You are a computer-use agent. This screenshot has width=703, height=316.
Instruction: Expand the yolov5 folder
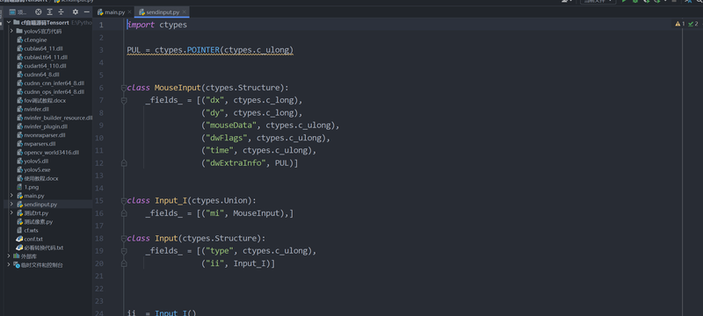pyautogui.click(x=11, y=32)
